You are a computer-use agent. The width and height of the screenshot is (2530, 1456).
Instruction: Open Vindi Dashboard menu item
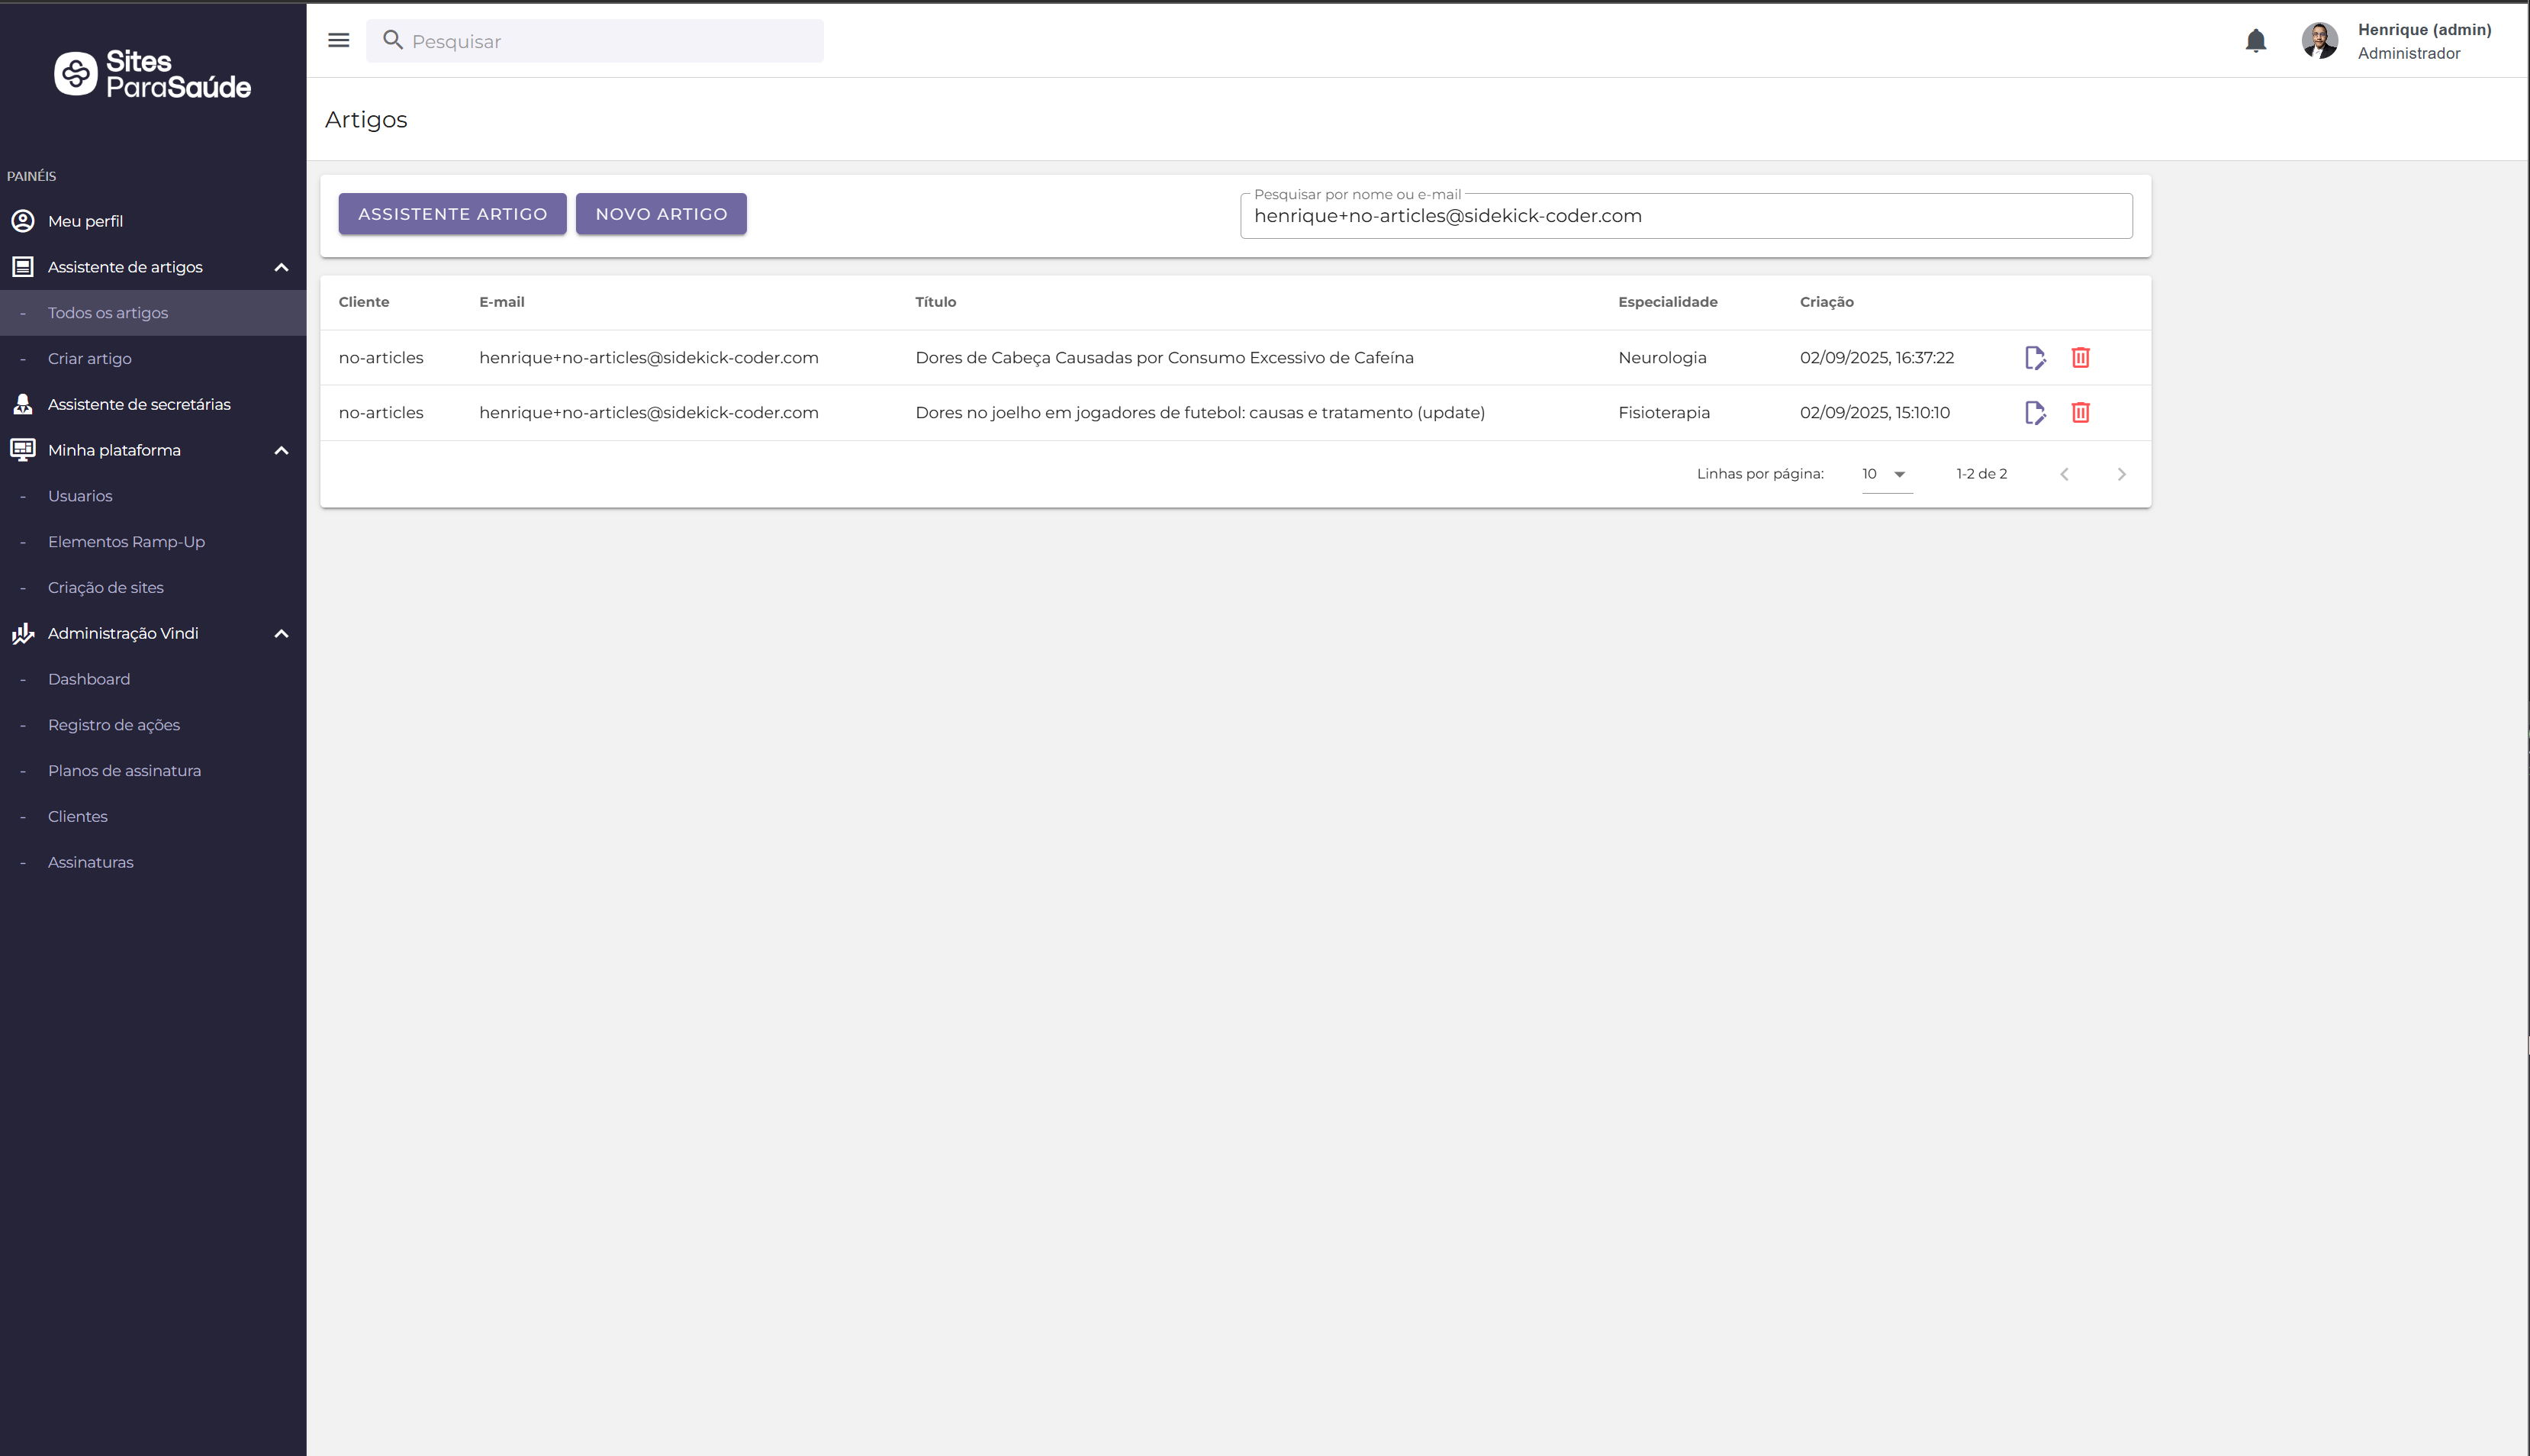coord(153,679)
